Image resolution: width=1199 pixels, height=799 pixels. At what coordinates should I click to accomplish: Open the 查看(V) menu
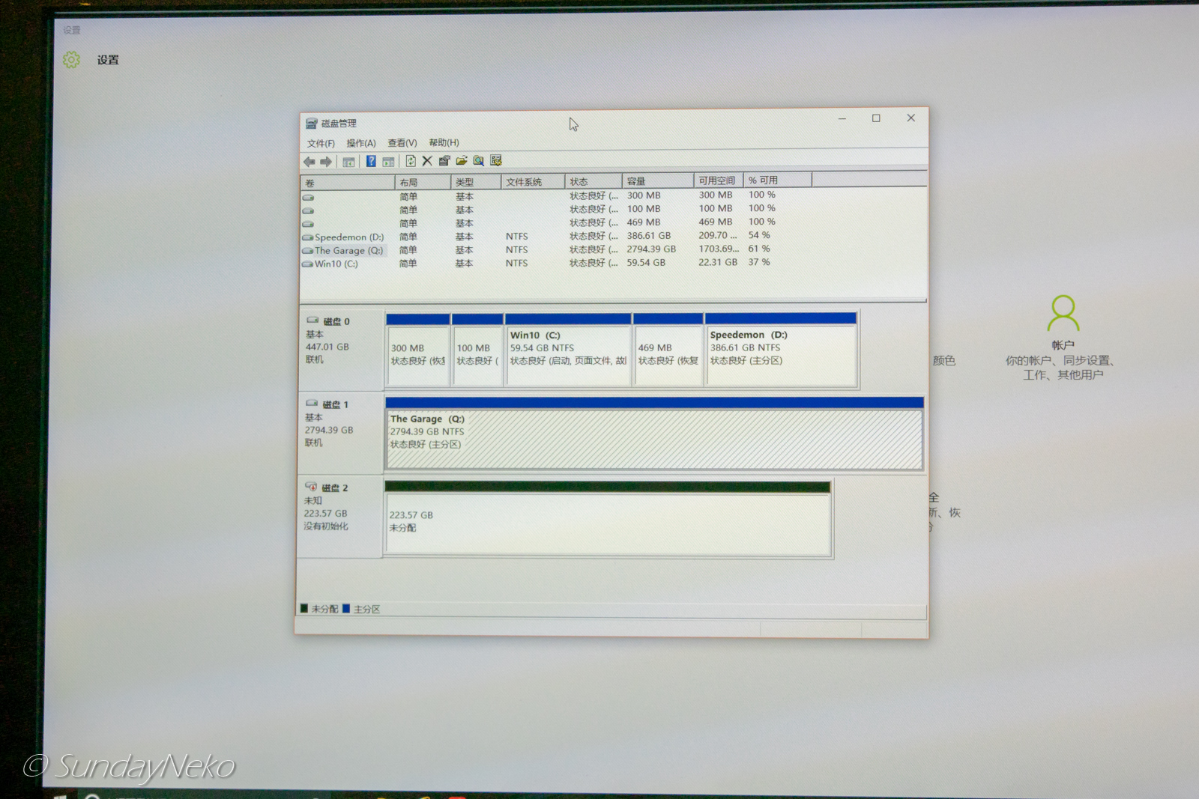[x=402, y=143]
